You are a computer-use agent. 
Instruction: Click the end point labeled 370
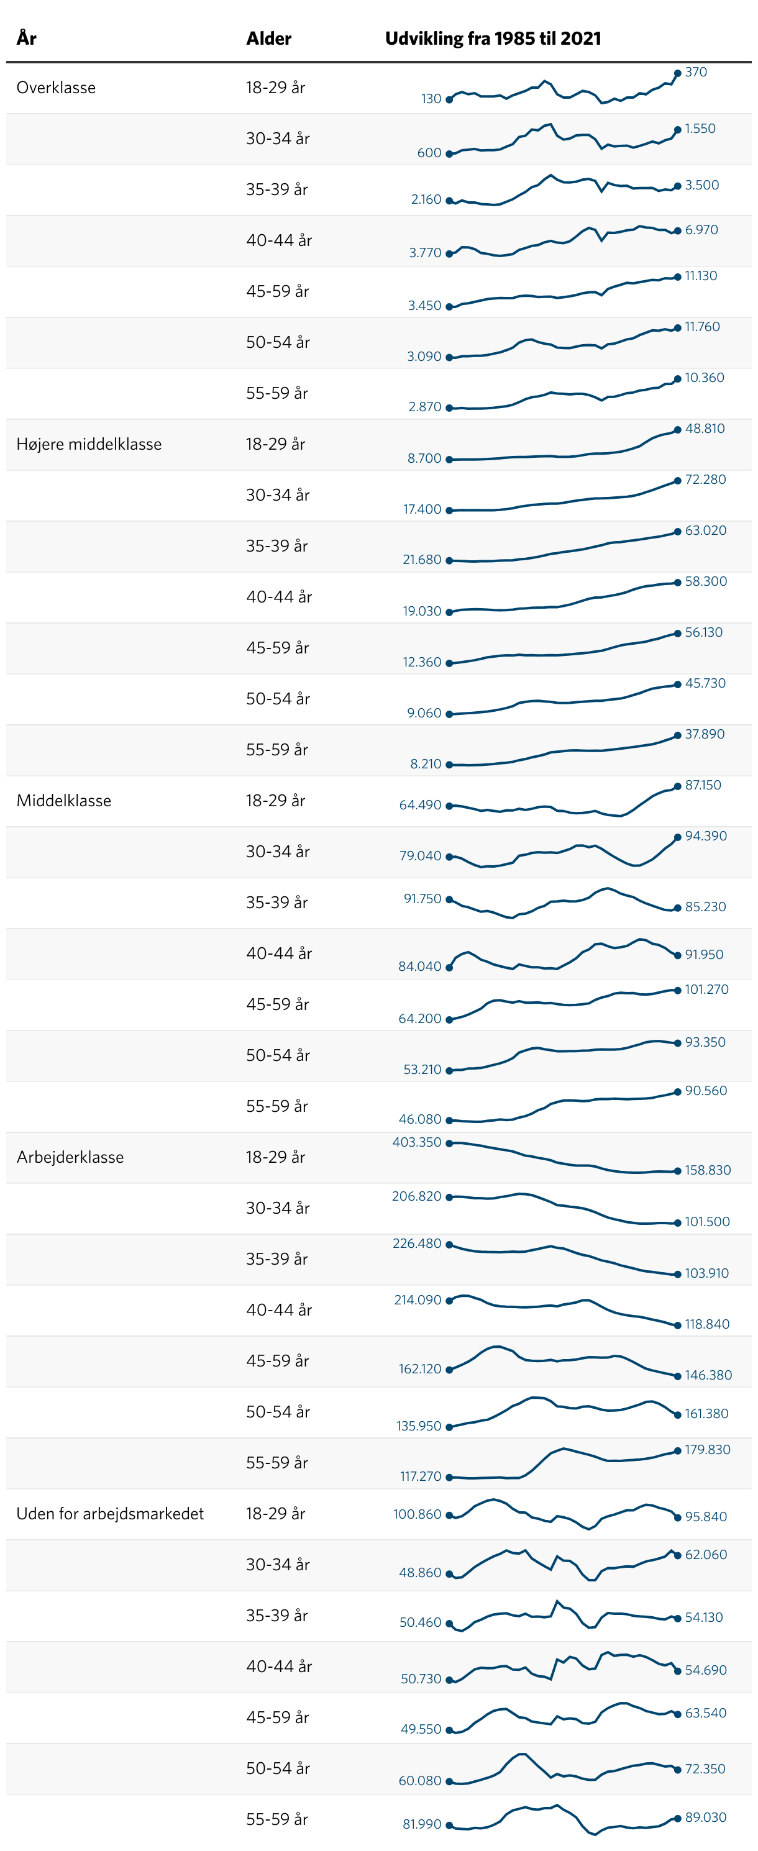[x=677, y=73]
